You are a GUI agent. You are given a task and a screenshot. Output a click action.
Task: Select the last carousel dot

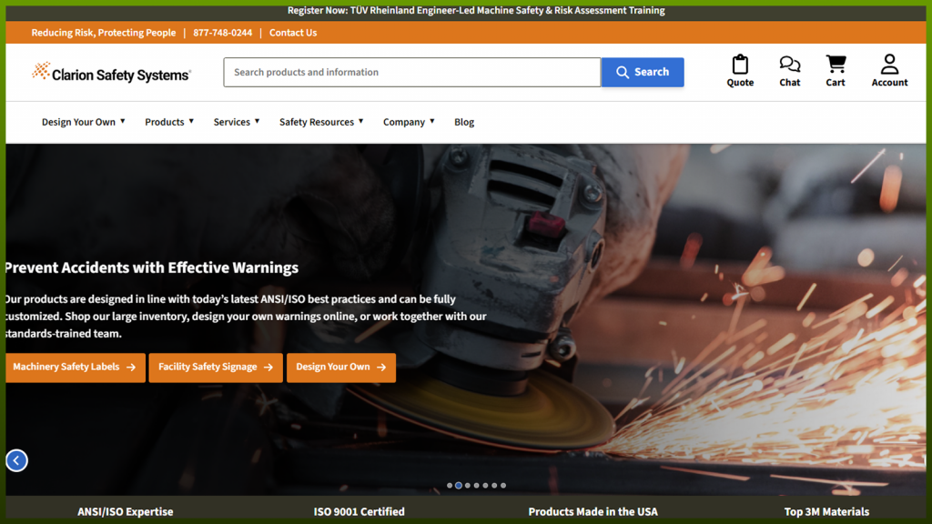[503, 486]
